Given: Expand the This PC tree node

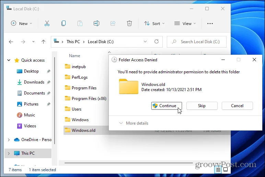Looking at the screenshot, I should (x=9, y=153).
